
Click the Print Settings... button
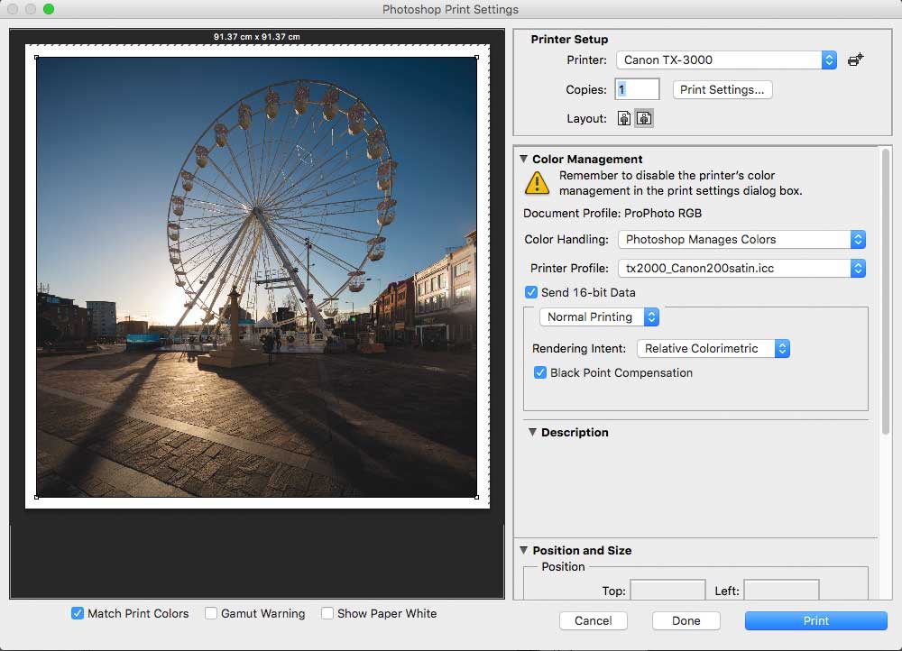(x=723, y=89)
